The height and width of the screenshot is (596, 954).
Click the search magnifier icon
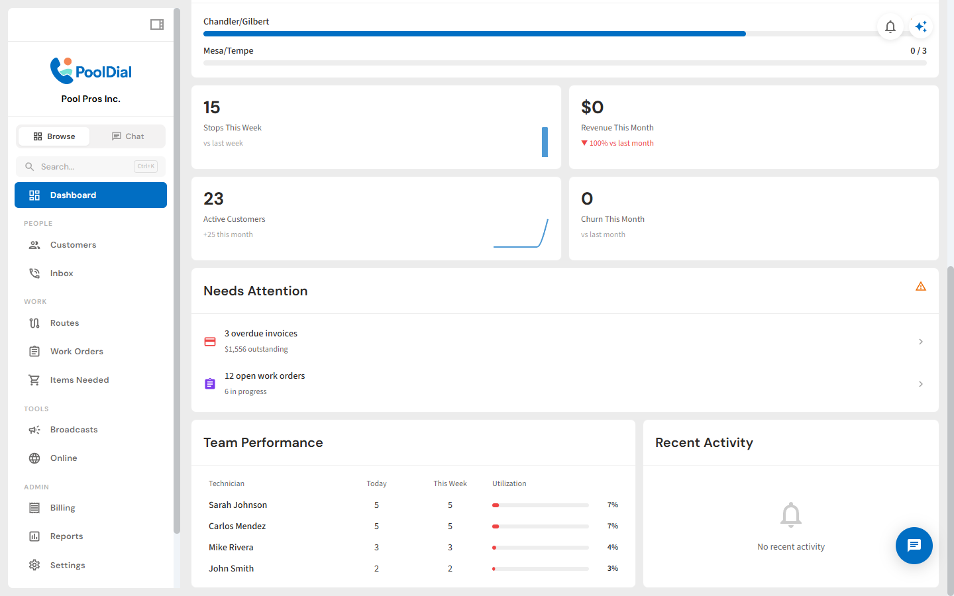click(x=30, y=167)
